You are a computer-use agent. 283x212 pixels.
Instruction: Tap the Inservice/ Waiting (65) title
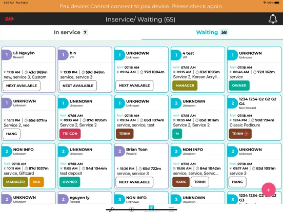[x=140, y=19]
